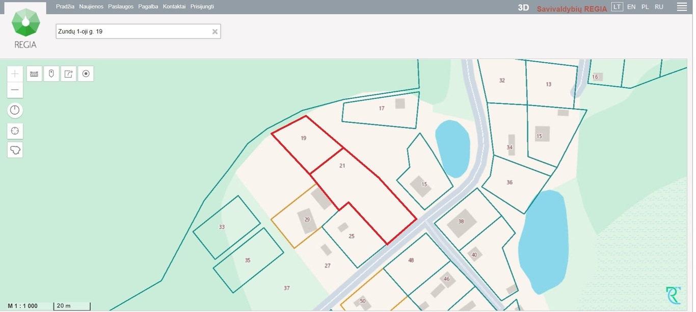Zoom out of the map
Viewport: 696px width, 312px height.
pos(15,90)
